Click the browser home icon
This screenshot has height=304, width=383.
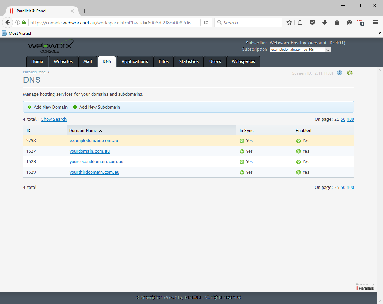point(337,23)
